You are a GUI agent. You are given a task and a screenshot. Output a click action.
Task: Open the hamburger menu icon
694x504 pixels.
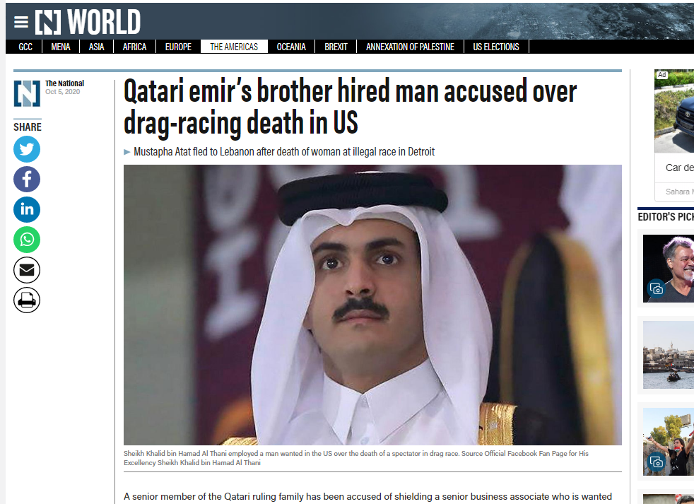tap(20, 22)
